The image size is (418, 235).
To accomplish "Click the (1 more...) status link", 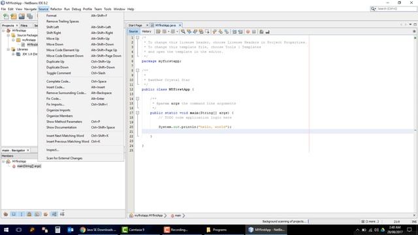I will (x=372, y=221).
